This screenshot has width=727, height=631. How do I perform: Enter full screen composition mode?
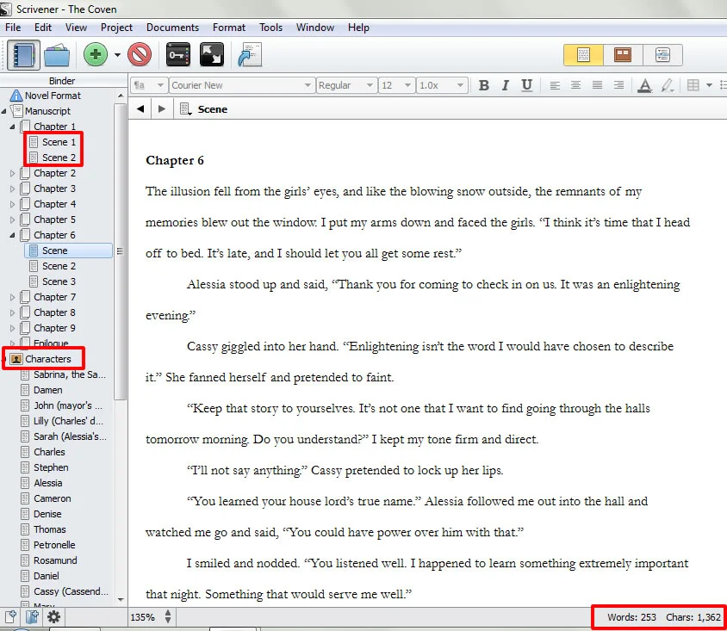coord(211,55)
